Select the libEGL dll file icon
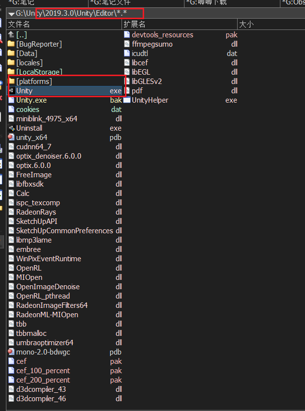This screenshot has width=305, height=411. 127,72
